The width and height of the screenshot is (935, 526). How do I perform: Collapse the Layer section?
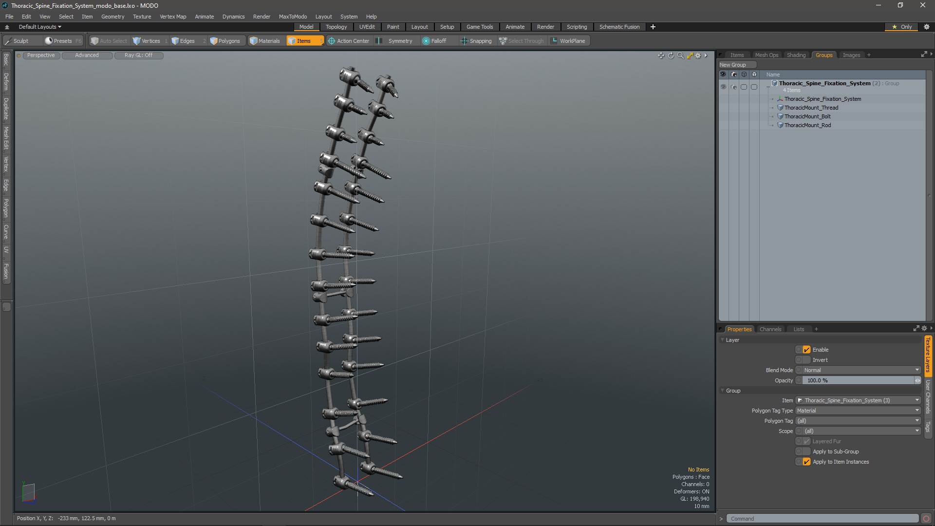[722, 340]
